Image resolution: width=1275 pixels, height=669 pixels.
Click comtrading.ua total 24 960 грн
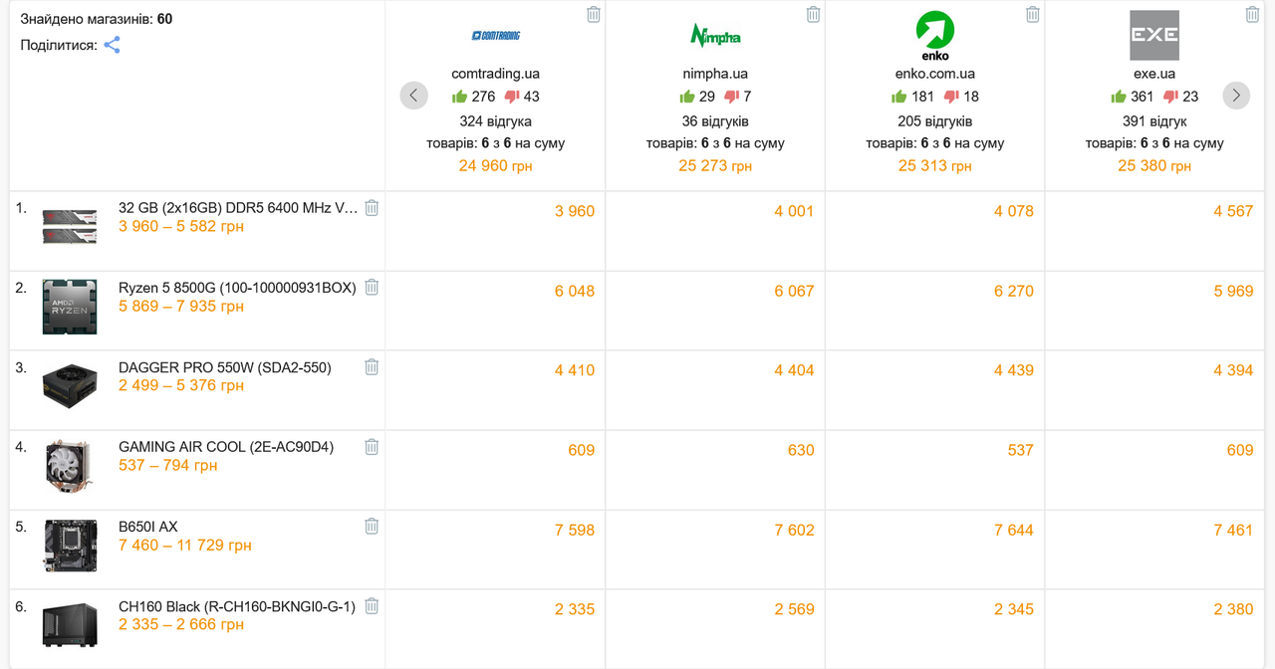pos(496,165)
